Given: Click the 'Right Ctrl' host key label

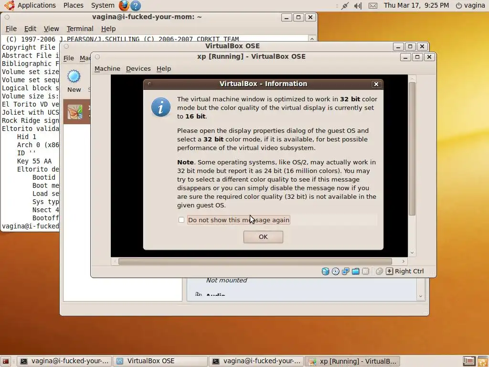Looking at the screenshot, I should [x=409, y=271].
